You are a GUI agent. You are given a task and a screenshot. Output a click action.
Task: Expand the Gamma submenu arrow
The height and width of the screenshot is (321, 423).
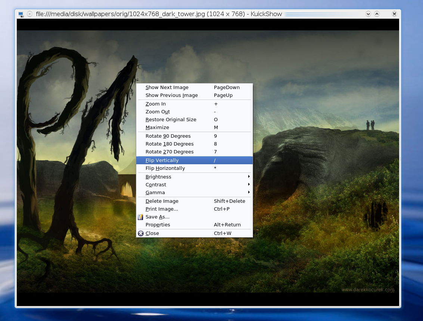[249, 192]
